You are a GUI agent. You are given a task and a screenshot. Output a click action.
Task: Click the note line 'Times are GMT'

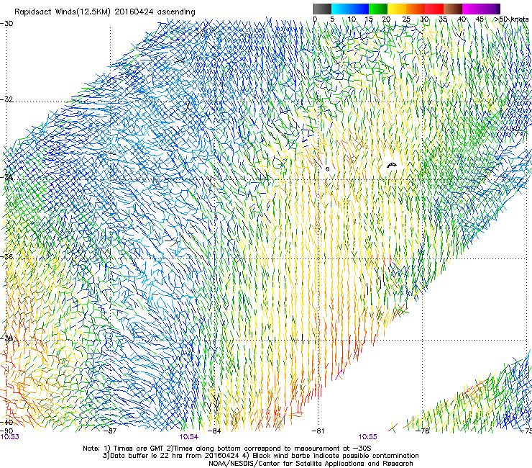click(137, 449)
